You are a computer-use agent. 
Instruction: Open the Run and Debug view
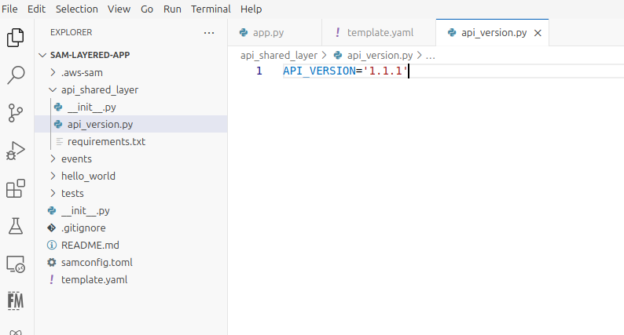pos(16,151)
